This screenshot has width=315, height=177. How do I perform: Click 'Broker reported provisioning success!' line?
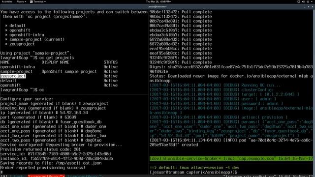pyautogui.click(x=43, y=168)
